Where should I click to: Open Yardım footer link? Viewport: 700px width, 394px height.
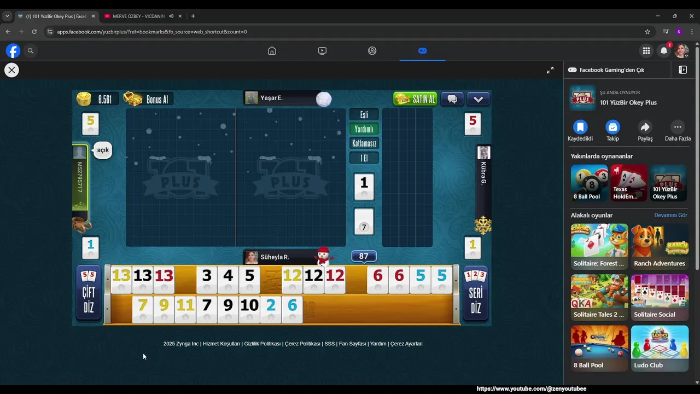click(x=378, y=344)
